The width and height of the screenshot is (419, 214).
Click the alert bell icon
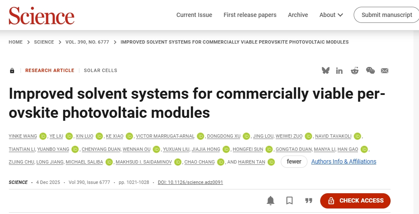coord(271,201)
